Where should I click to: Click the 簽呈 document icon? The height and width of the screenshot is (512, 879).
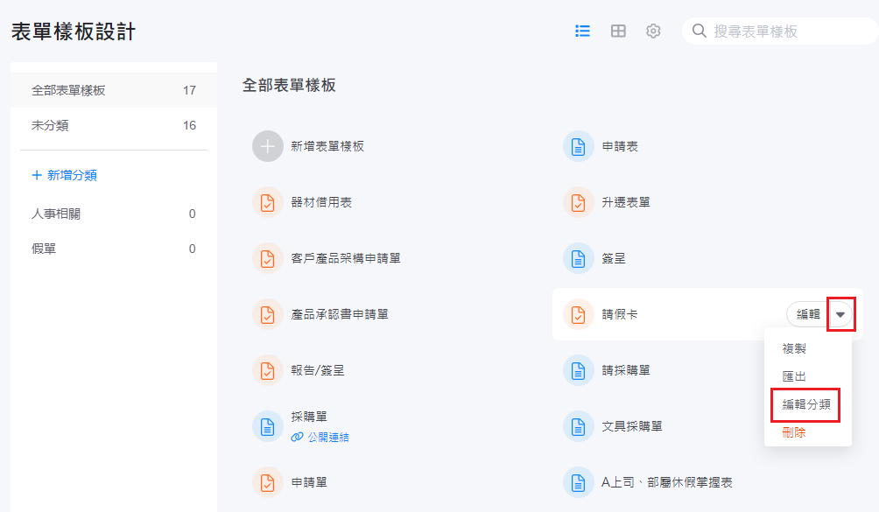tap(578, 258)
